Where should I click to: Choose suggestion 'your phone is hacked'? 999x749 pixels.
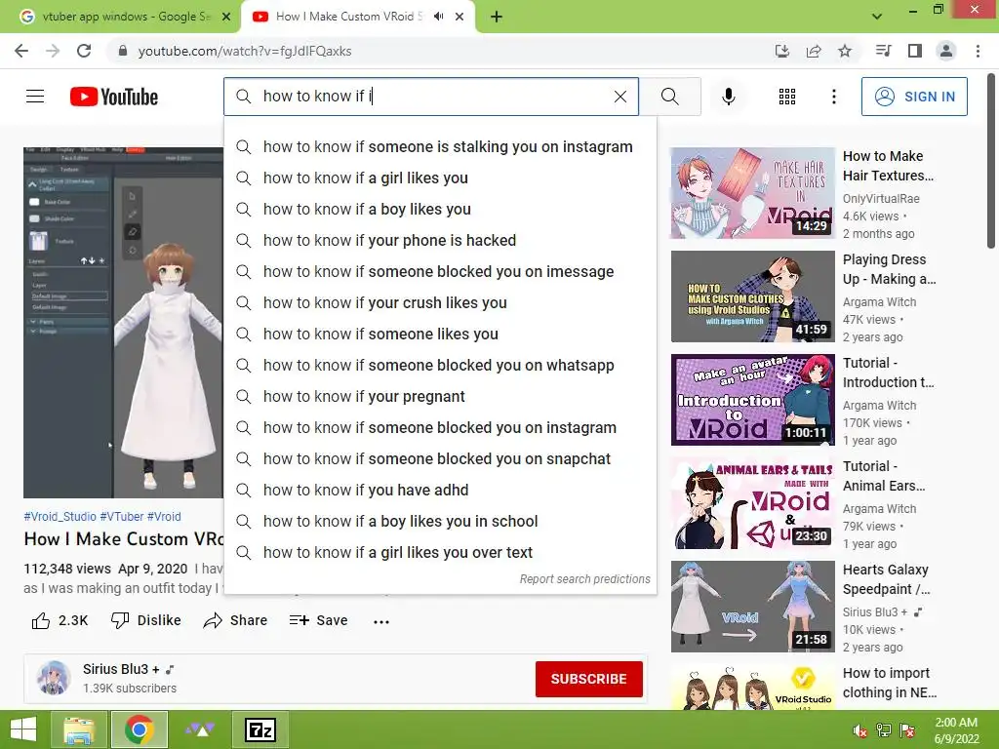[440, 240]
